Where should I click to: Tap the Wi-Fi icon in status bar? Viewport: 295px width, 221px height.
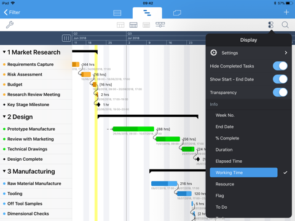click(x=13, y=3)
